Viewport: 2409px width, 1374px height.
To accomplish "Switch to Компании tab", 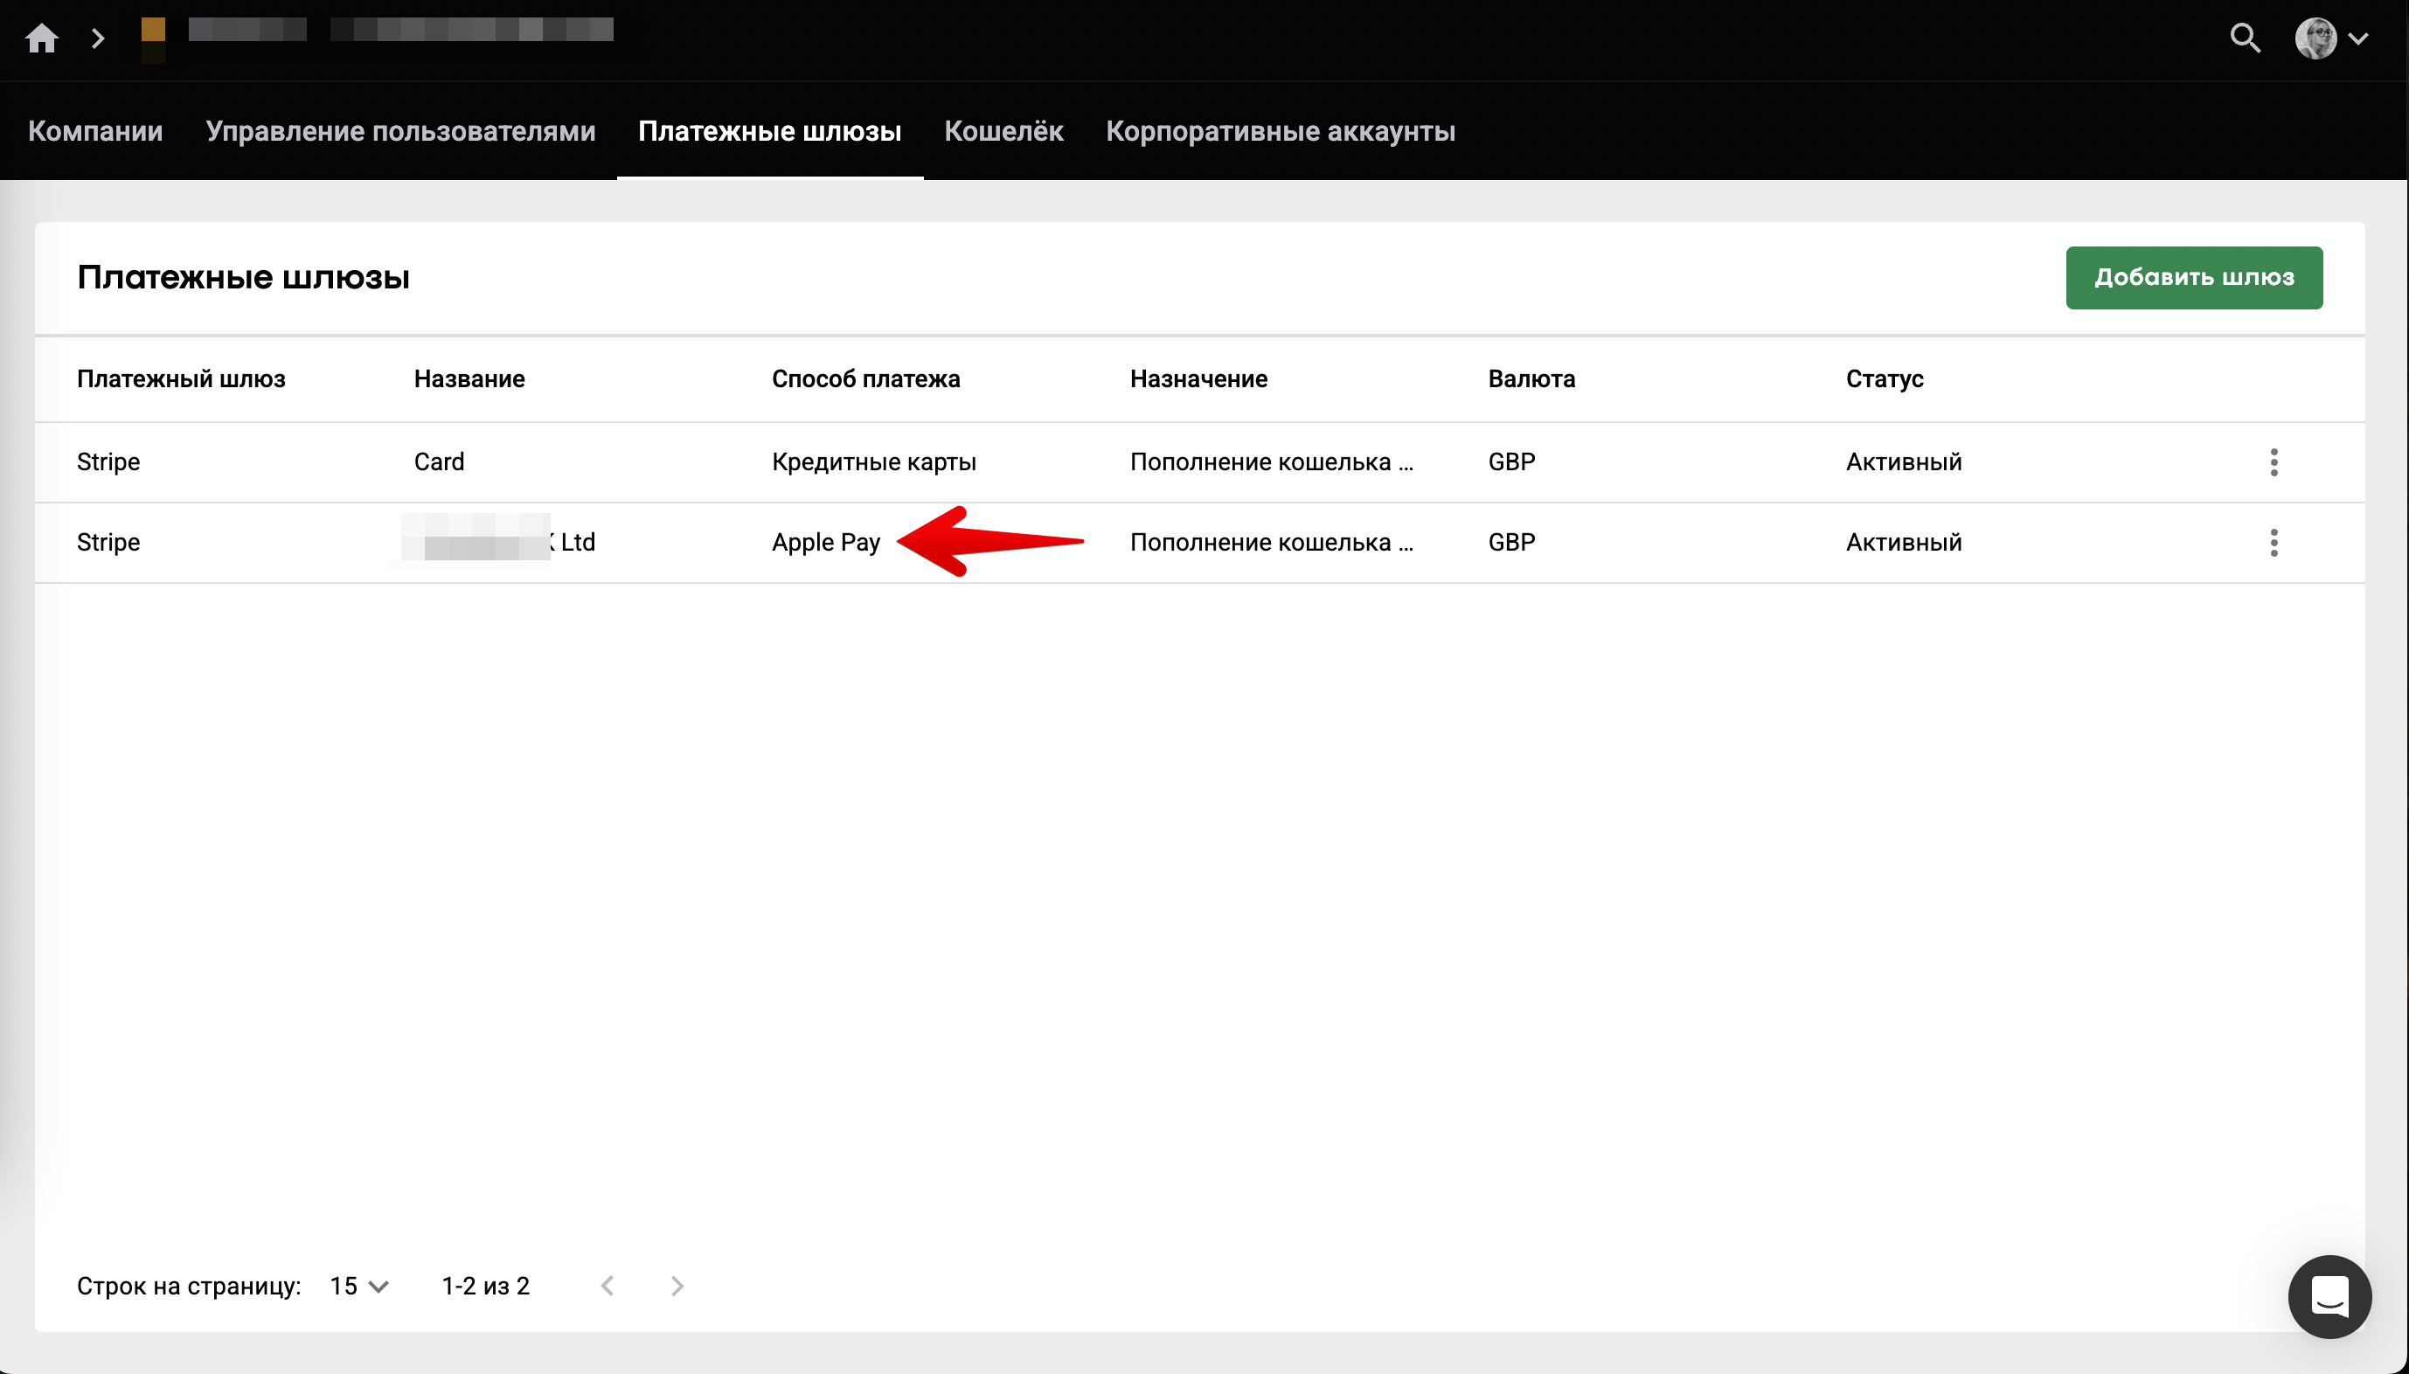I will (x=95, y=131).
